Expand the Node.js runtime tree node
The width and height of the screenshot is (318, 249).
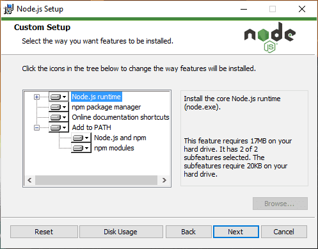(x=36, y=97)
